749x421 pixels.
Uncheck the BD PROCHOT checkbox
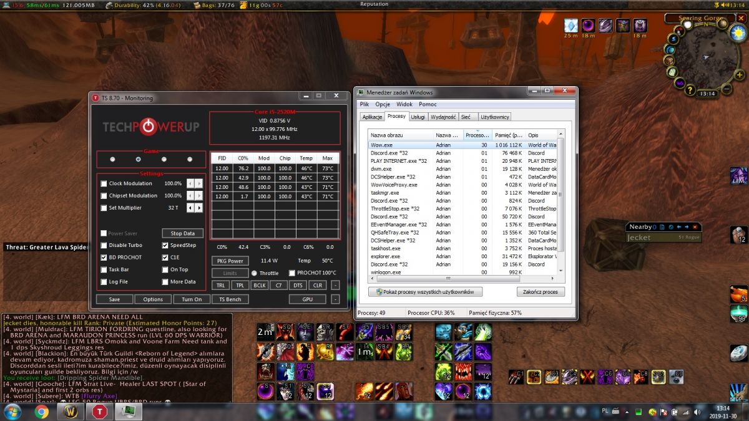click(x=104, y=257)
